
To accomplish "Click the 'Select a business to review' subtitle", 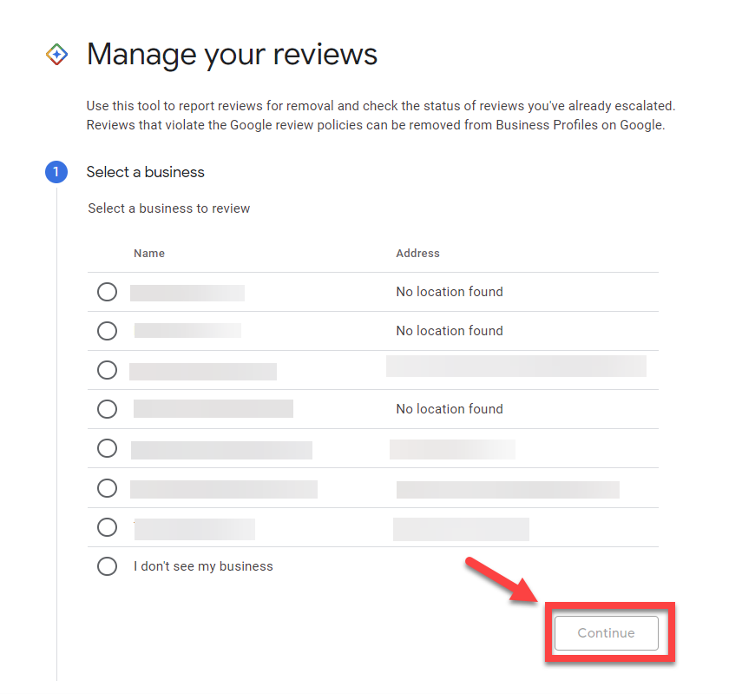I will (168, 208).
